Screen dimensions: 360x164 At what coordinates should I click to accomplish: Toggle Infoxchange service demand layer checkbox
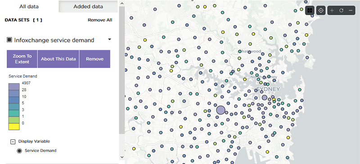click(x=9, y=40)
